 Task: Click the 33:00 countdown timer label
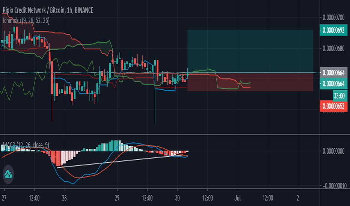point(339,96)
